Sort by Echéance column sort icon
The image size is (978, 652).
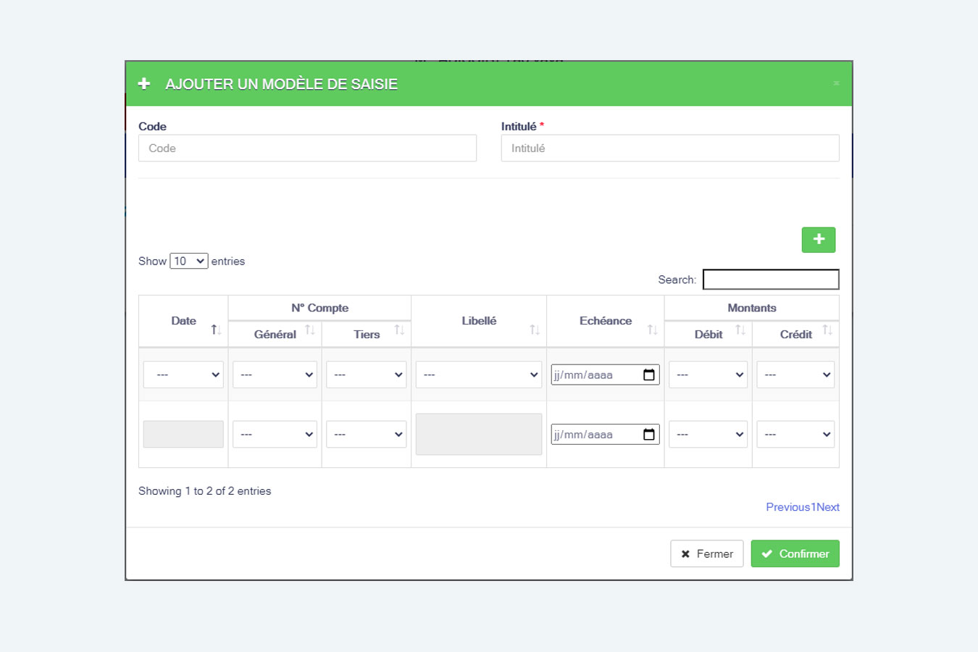pos(652,330)
